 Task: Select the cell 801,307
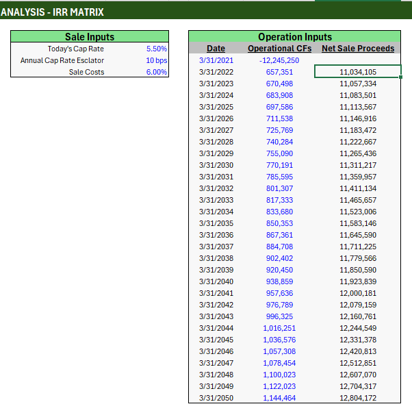pyautogui.click(x=279, y=188)
